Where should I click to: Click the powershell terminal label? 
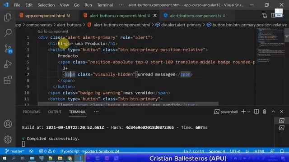[x=229, y=112]
